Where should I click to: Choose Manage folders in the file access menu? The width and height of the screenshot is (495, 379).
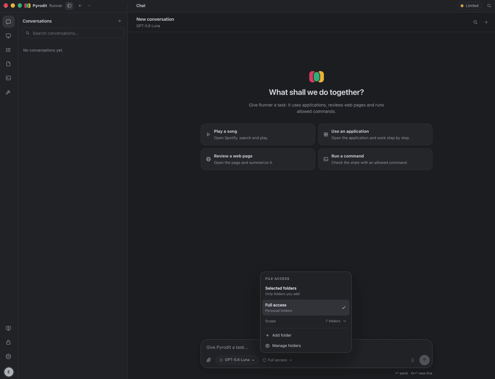pos(306,345)
